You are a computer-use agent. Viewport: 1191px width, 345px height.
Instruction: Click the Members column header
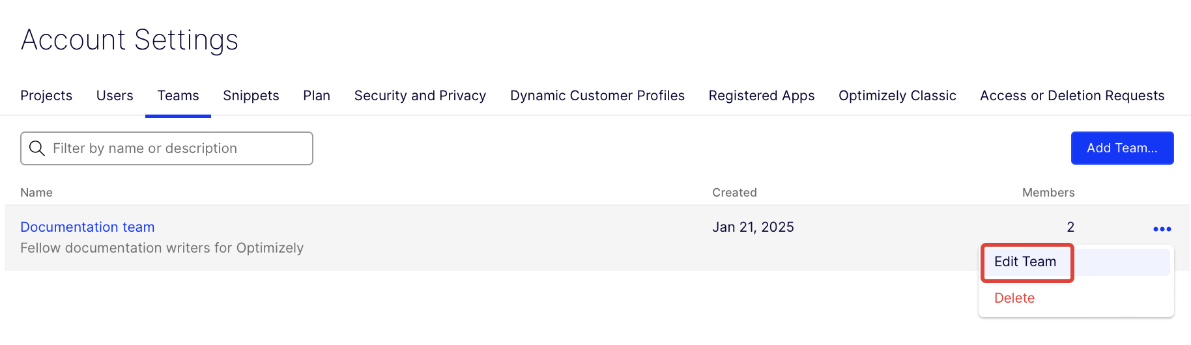[1048, 193]
